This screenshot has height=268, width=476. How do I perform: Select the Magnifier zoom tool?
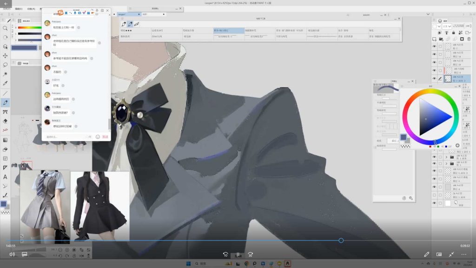pyautogui.click(x=5, y=28)
